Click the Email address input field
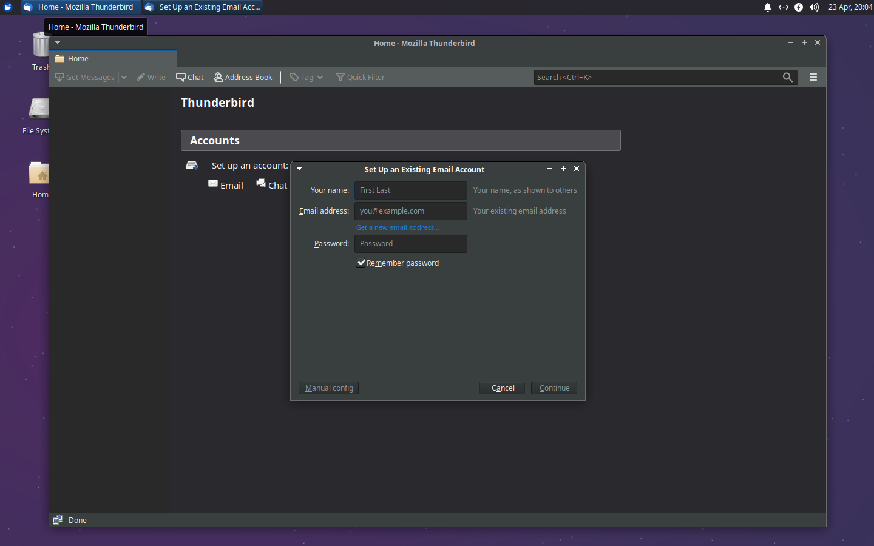 click(x=410, y=211)
